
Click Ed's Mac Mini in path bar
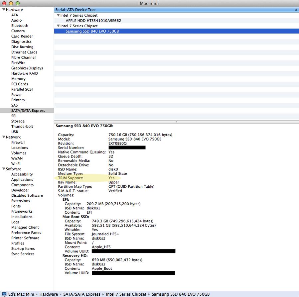tap(21, 294)
